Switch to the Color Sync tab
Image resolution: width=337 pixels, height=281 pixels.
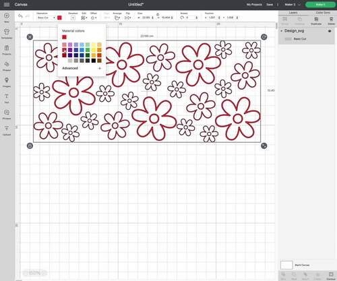pyautogui.click(x=323, y=13)
